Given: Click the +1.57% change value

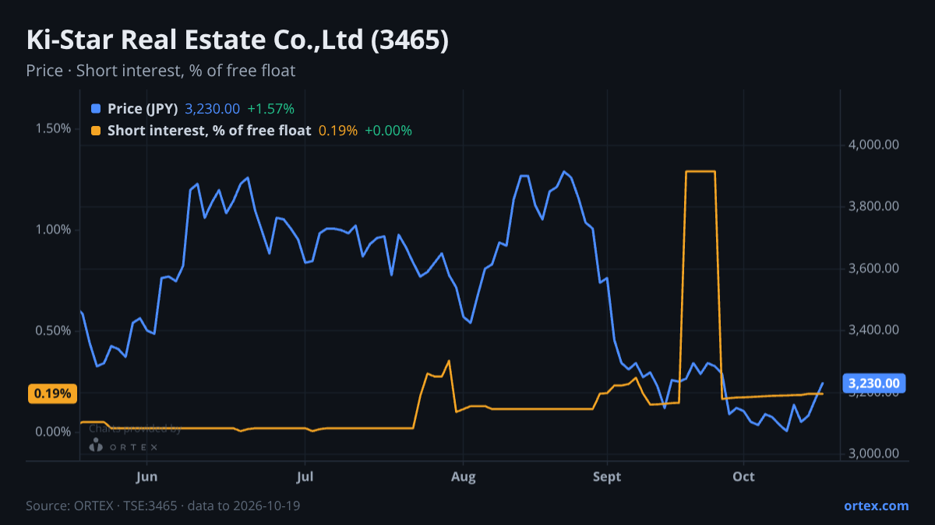Looking at the screenshot, I should tap(270, 109).
